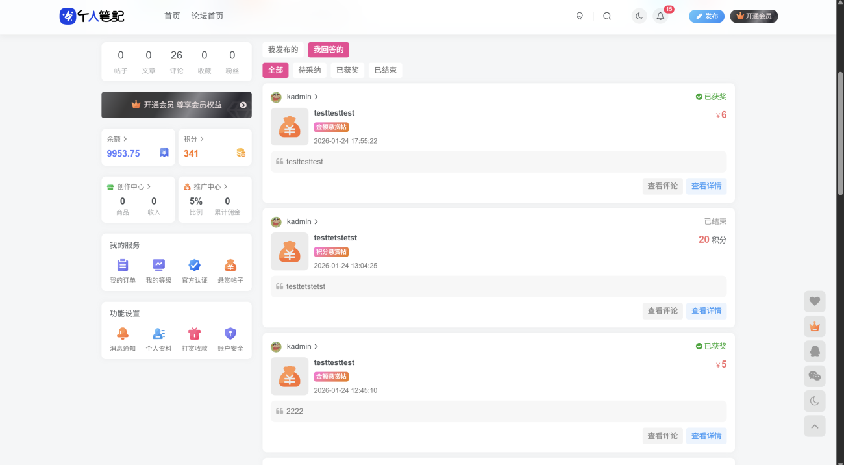Image resolution: width=844 pixels, height=465 pixels.
Task: Click 查看详情 for the testtetstetst post
Action: 706,311
